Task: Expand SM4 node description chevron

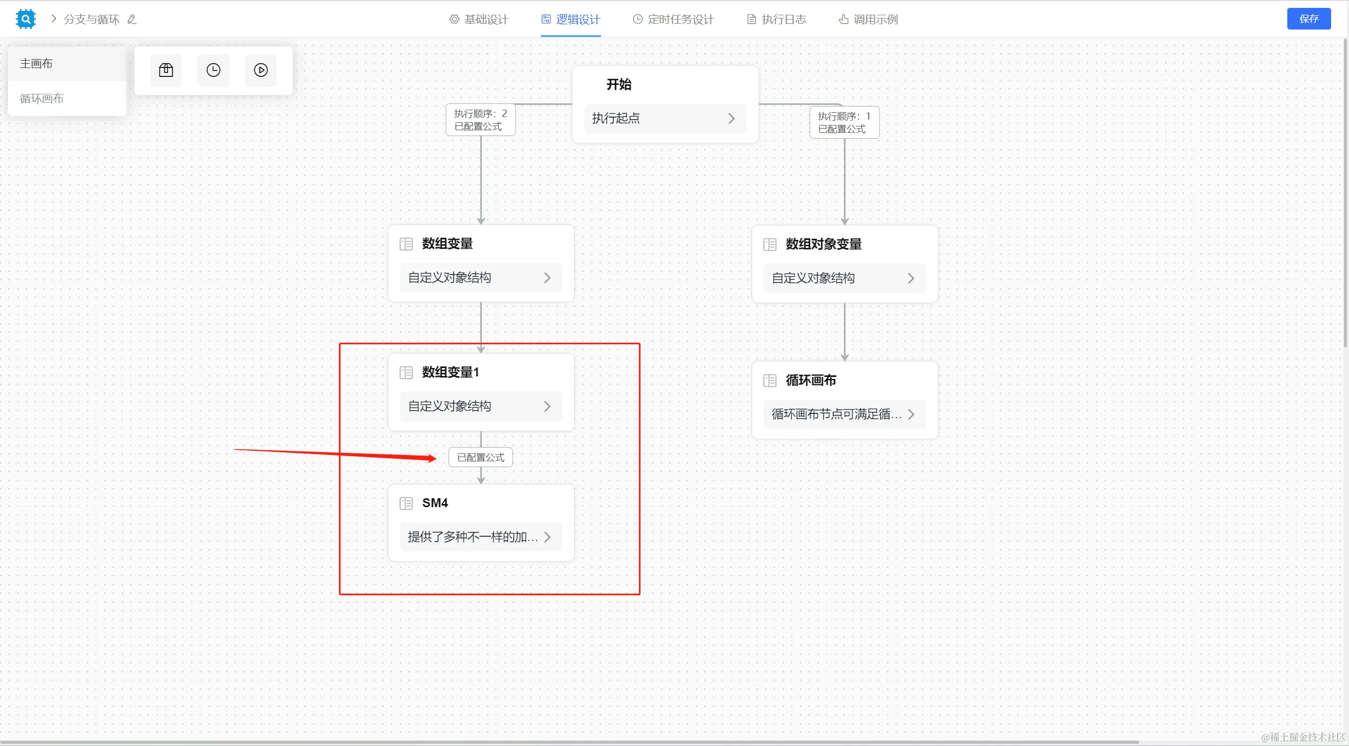Action: (547, 537)
